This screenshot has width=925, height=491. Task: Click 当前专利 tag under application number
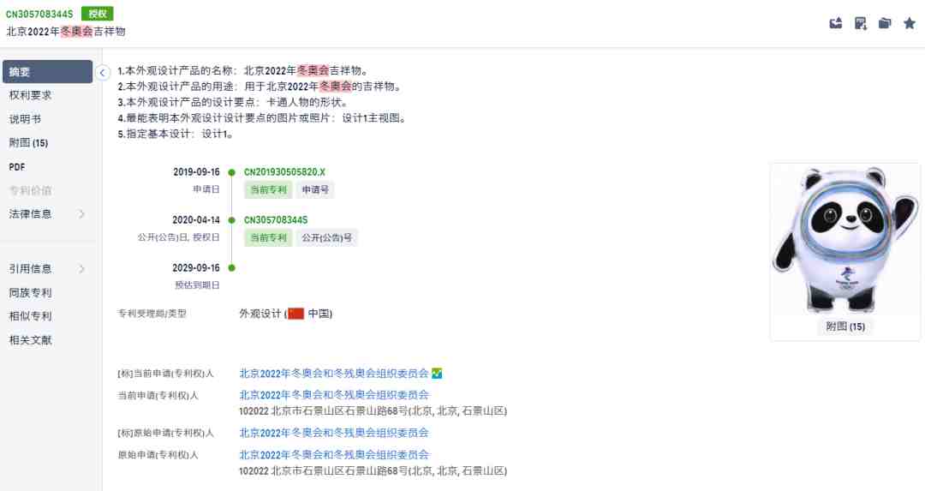point(268,190)
